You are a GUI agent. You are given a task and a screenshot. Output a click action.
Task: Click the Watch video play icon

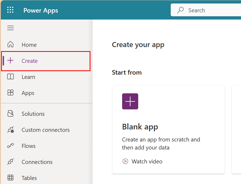click(125, 161)
